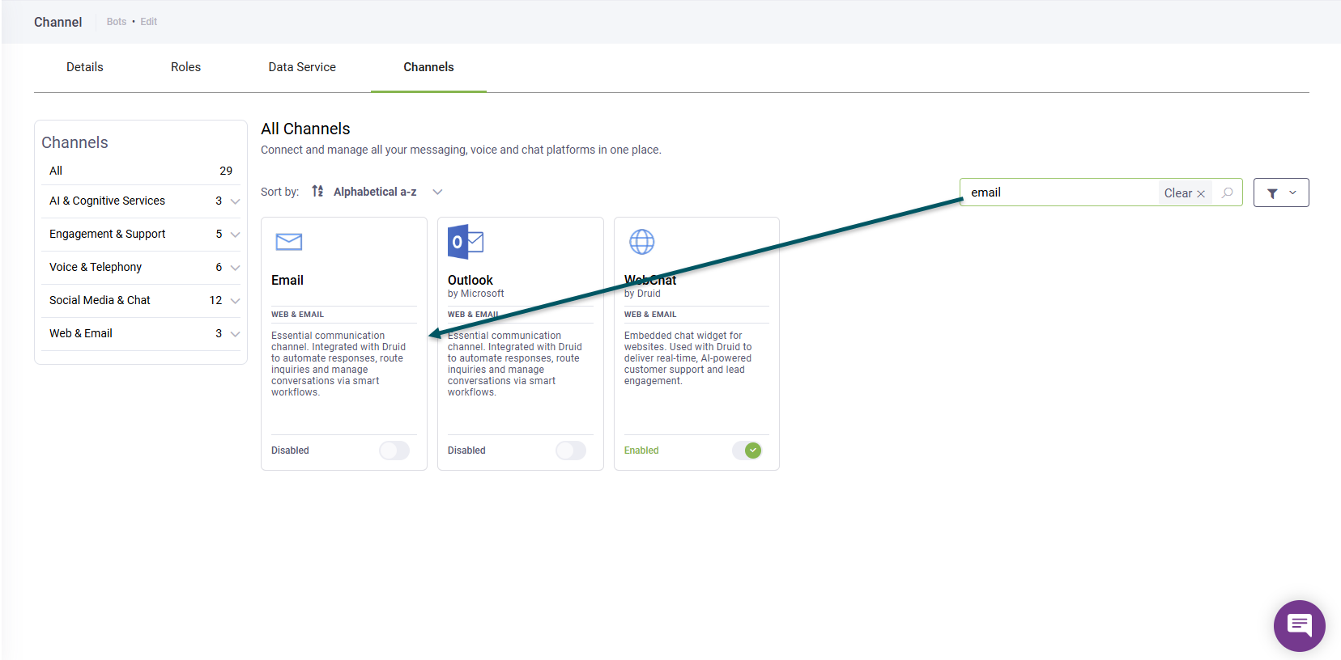
Task: Switch to the Data Service tab
Action: (302, 67)
